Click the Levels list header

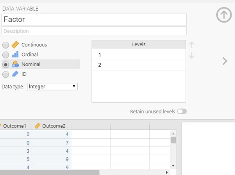click(139, 44)
